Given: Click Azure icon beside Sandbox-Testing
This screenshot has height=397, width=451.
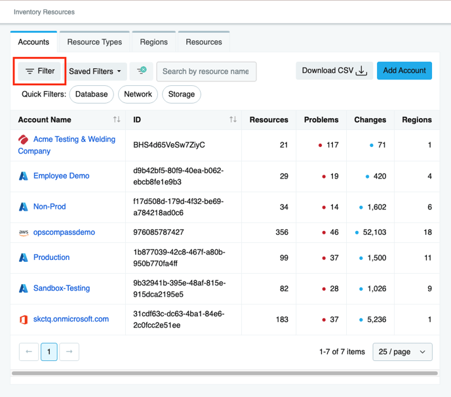Looking at the screenshot, I should click(x=24, y=288).
